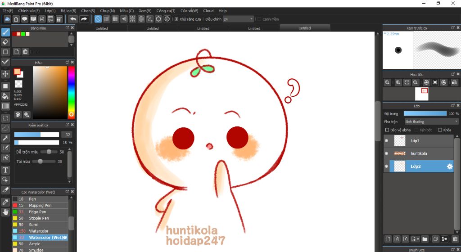Image resolution: width=461 pixels, height=252 pixels.
Task: Select the Lasso selection tool
Action: 5,128
